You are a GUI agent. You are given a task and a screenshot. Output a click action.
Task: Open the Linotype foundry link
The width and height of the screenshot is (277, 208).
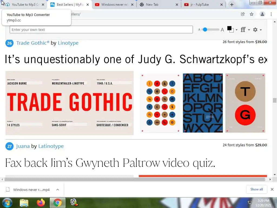click(x=68, y=43)
